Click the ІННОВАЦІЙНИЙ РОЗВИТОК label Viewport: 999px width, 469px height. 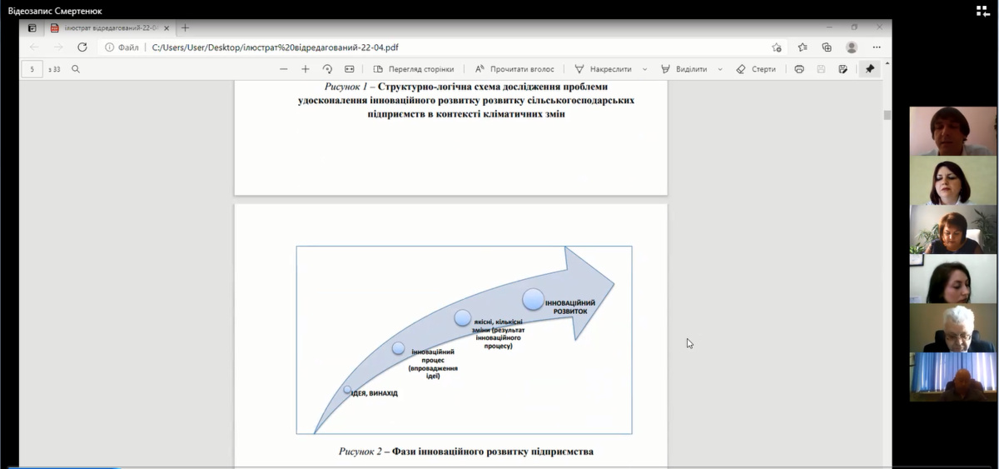point(571,307)
